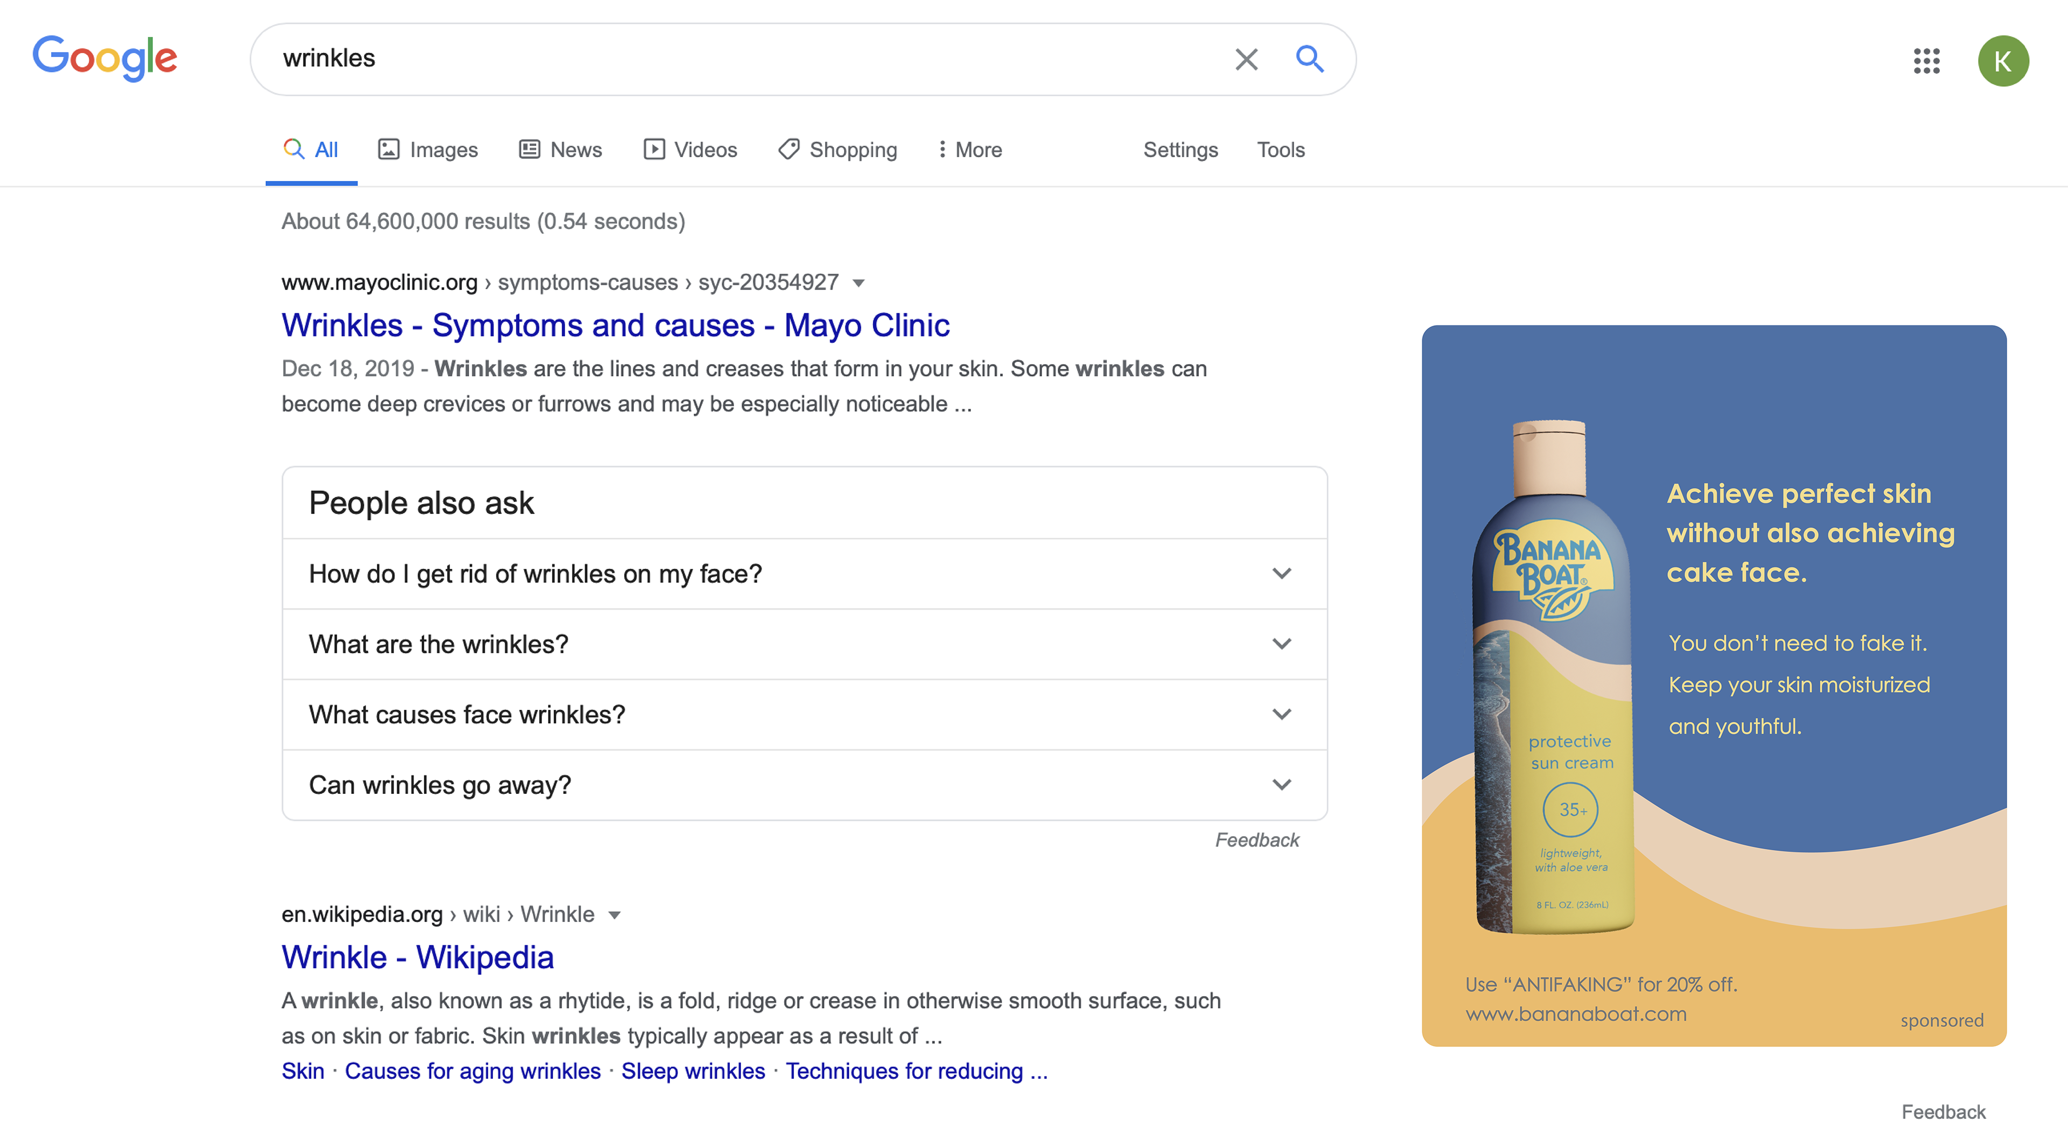Expand 'What are the wrinkles?' question

click(805, 644)
